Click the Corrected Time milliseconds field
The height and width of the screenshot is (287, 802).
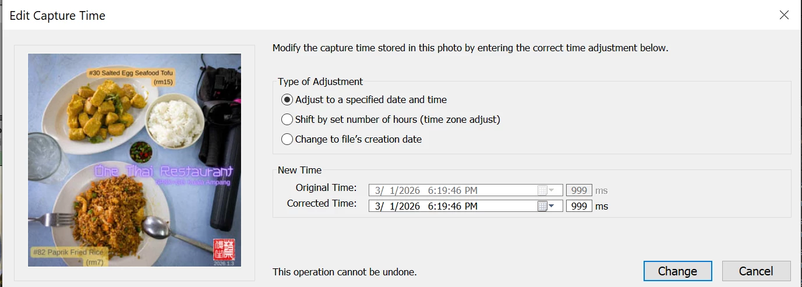pos(578,206)
